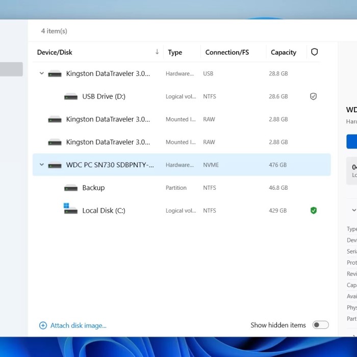Click the USB connection cell
The height and width of the screenshot is (357, 357).
point(208,73)
